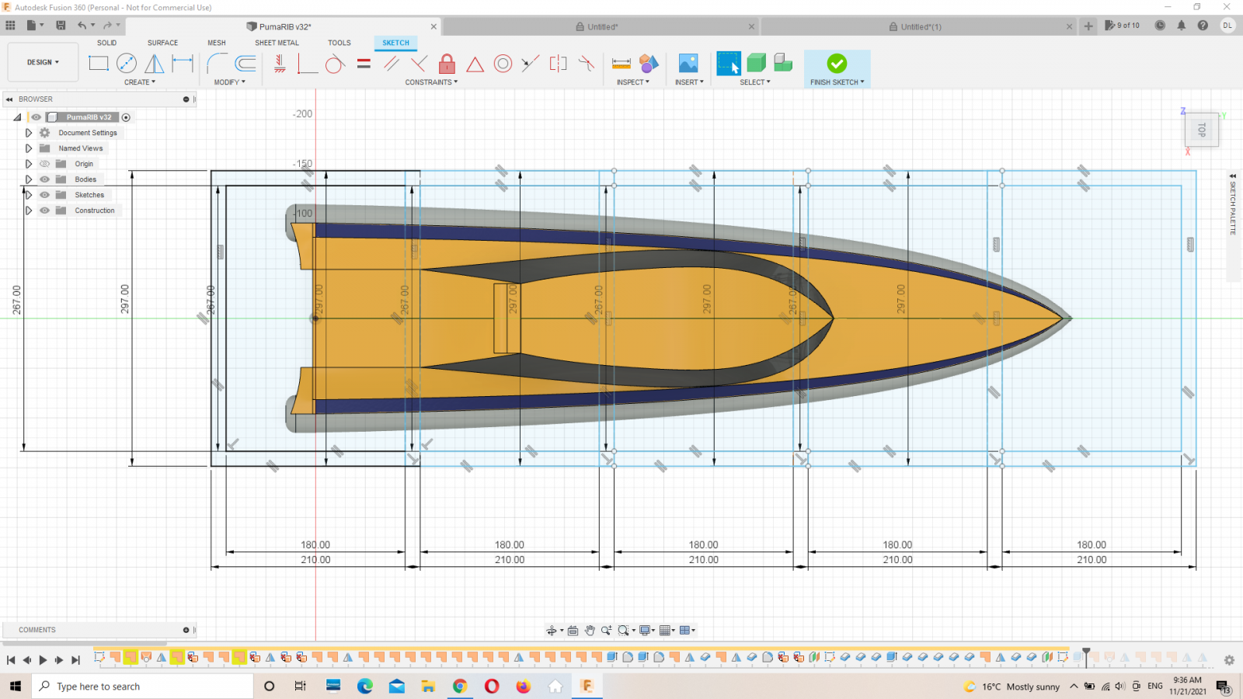
Task: Toggle visibility of PumaRIB v32 component
Action: pyautogui.click(x=36, y=117)
